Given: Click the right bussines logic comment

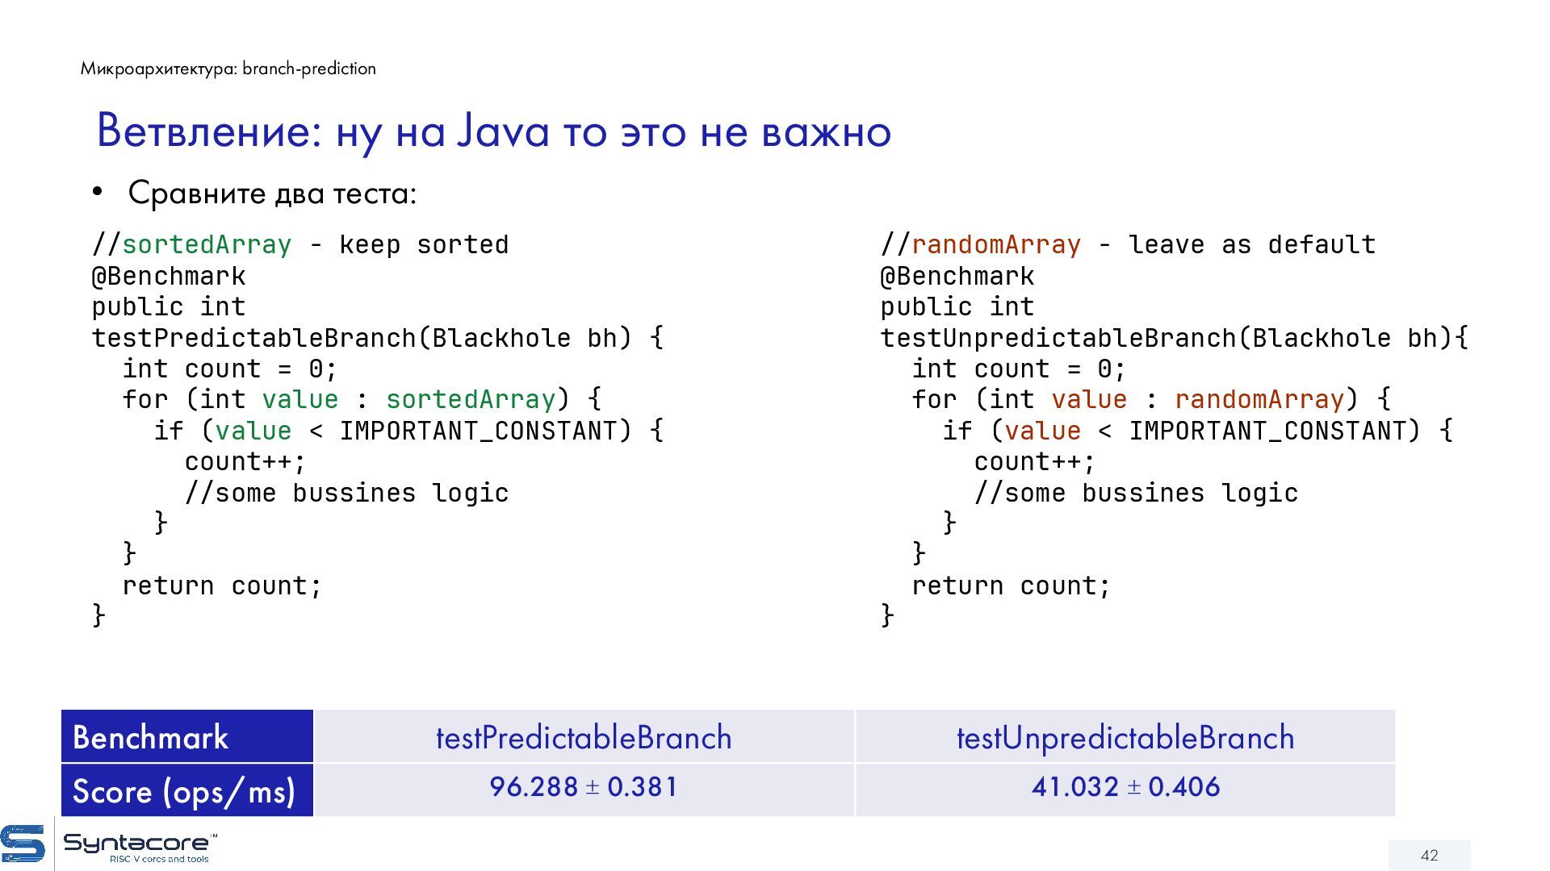Looking at the screenshot, I should 1136,493.
